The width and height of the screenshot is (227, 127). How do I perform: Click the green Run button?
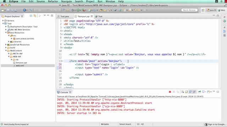[78, 10]
